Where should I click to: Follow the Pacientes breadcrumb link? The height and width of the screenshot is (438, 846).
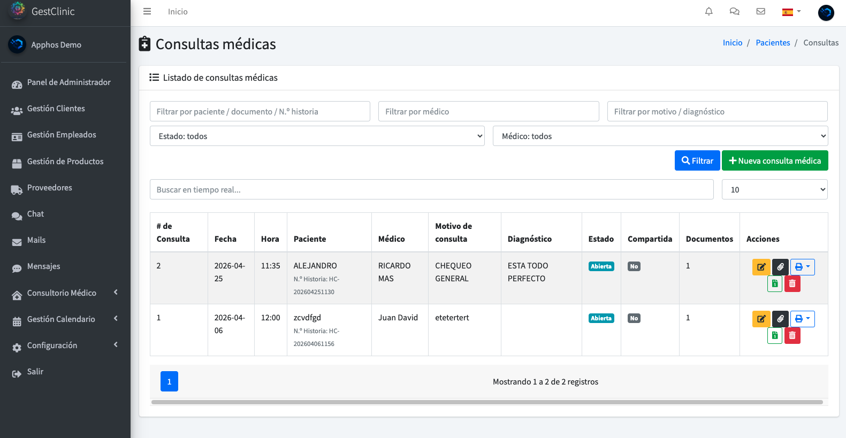coord(773,43)
